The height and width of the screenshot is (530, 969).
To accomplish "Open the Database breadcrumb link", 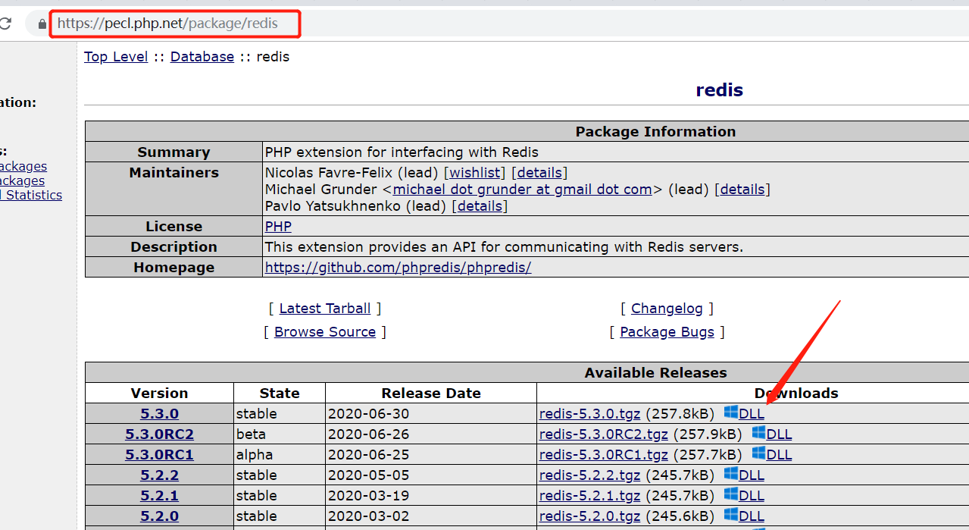I will 202,57.
